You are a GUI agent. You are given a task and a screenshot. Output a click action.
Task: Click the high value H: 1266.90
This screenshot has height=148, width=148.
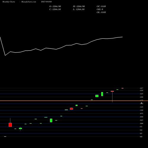[x=79, y=7]
